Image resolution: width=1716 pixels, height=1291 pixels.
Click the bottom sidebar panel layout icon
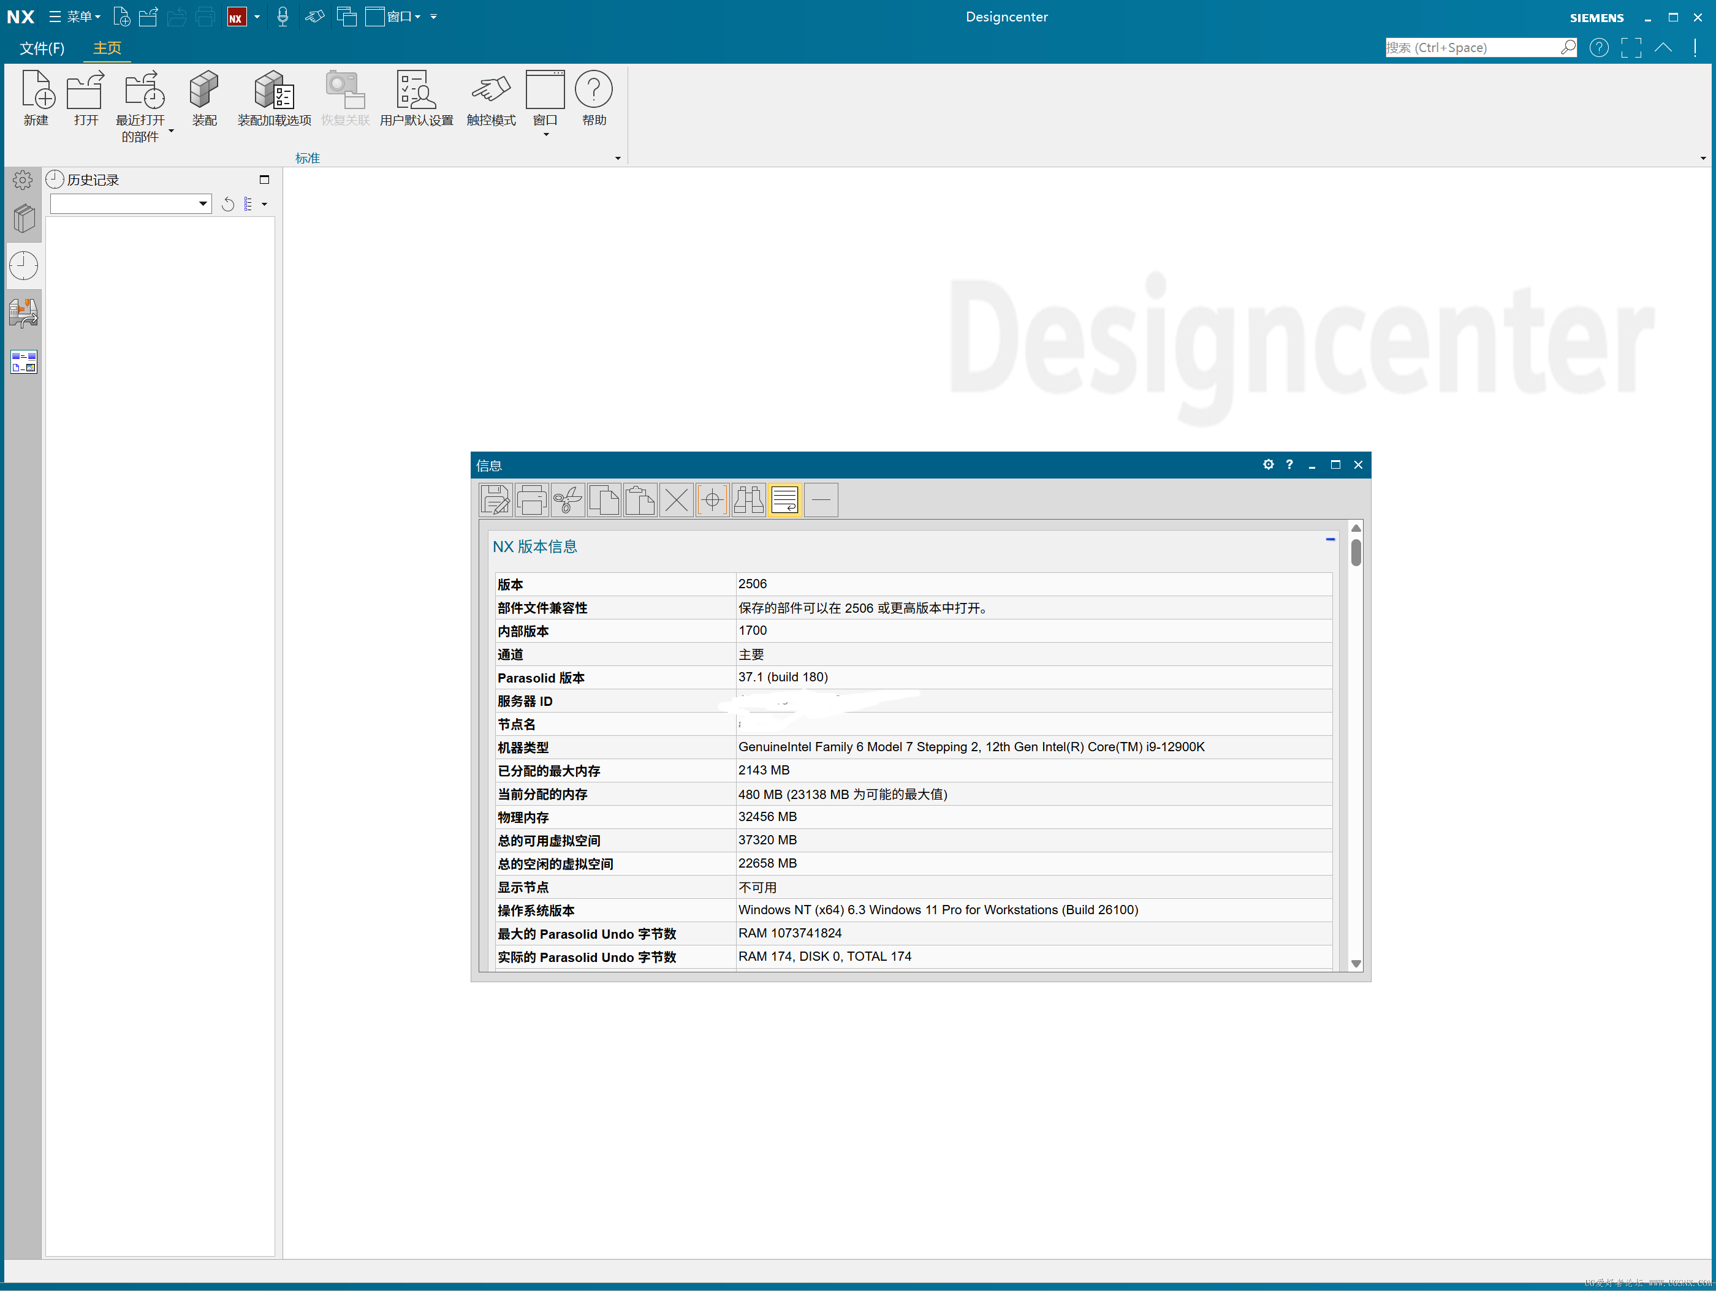(23, 362)
